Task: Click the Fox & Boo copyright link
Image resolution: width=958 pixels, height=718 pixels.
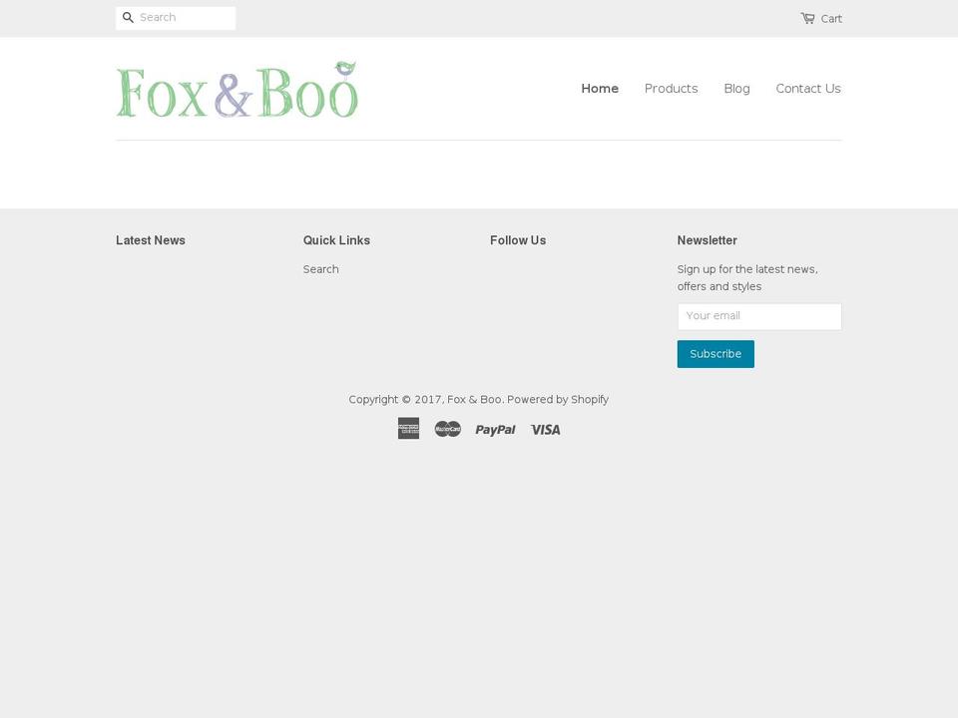Action: pyautogui.click(x=474, y=399)
